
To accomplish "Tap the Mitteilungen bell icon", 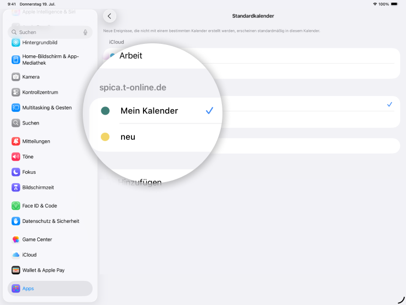I will click(x=16, y=141).
